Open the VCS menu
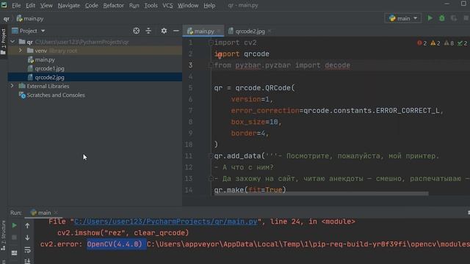Screen dimensions: 470x264 (x=167, y=5)
